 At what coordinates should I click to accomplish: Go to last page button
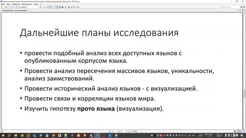coord(129,131)
